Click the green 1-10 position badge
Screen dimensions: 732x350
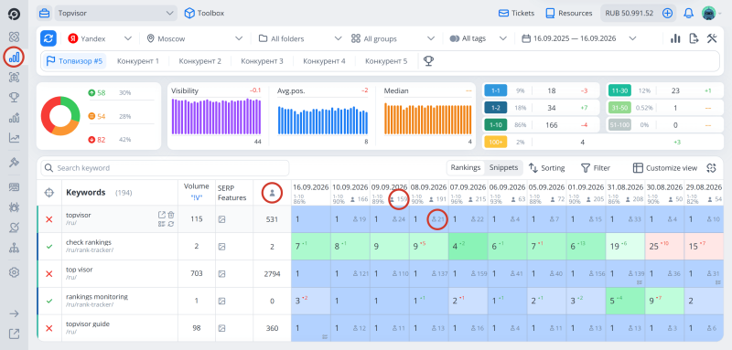[x=496, y=125]
